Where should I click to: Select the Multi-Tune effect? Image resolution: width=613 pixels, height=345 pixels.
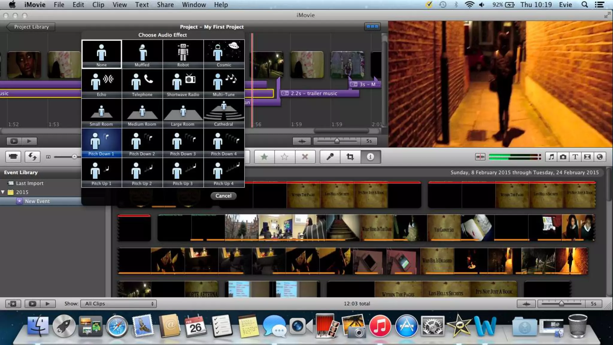(224, 84)
